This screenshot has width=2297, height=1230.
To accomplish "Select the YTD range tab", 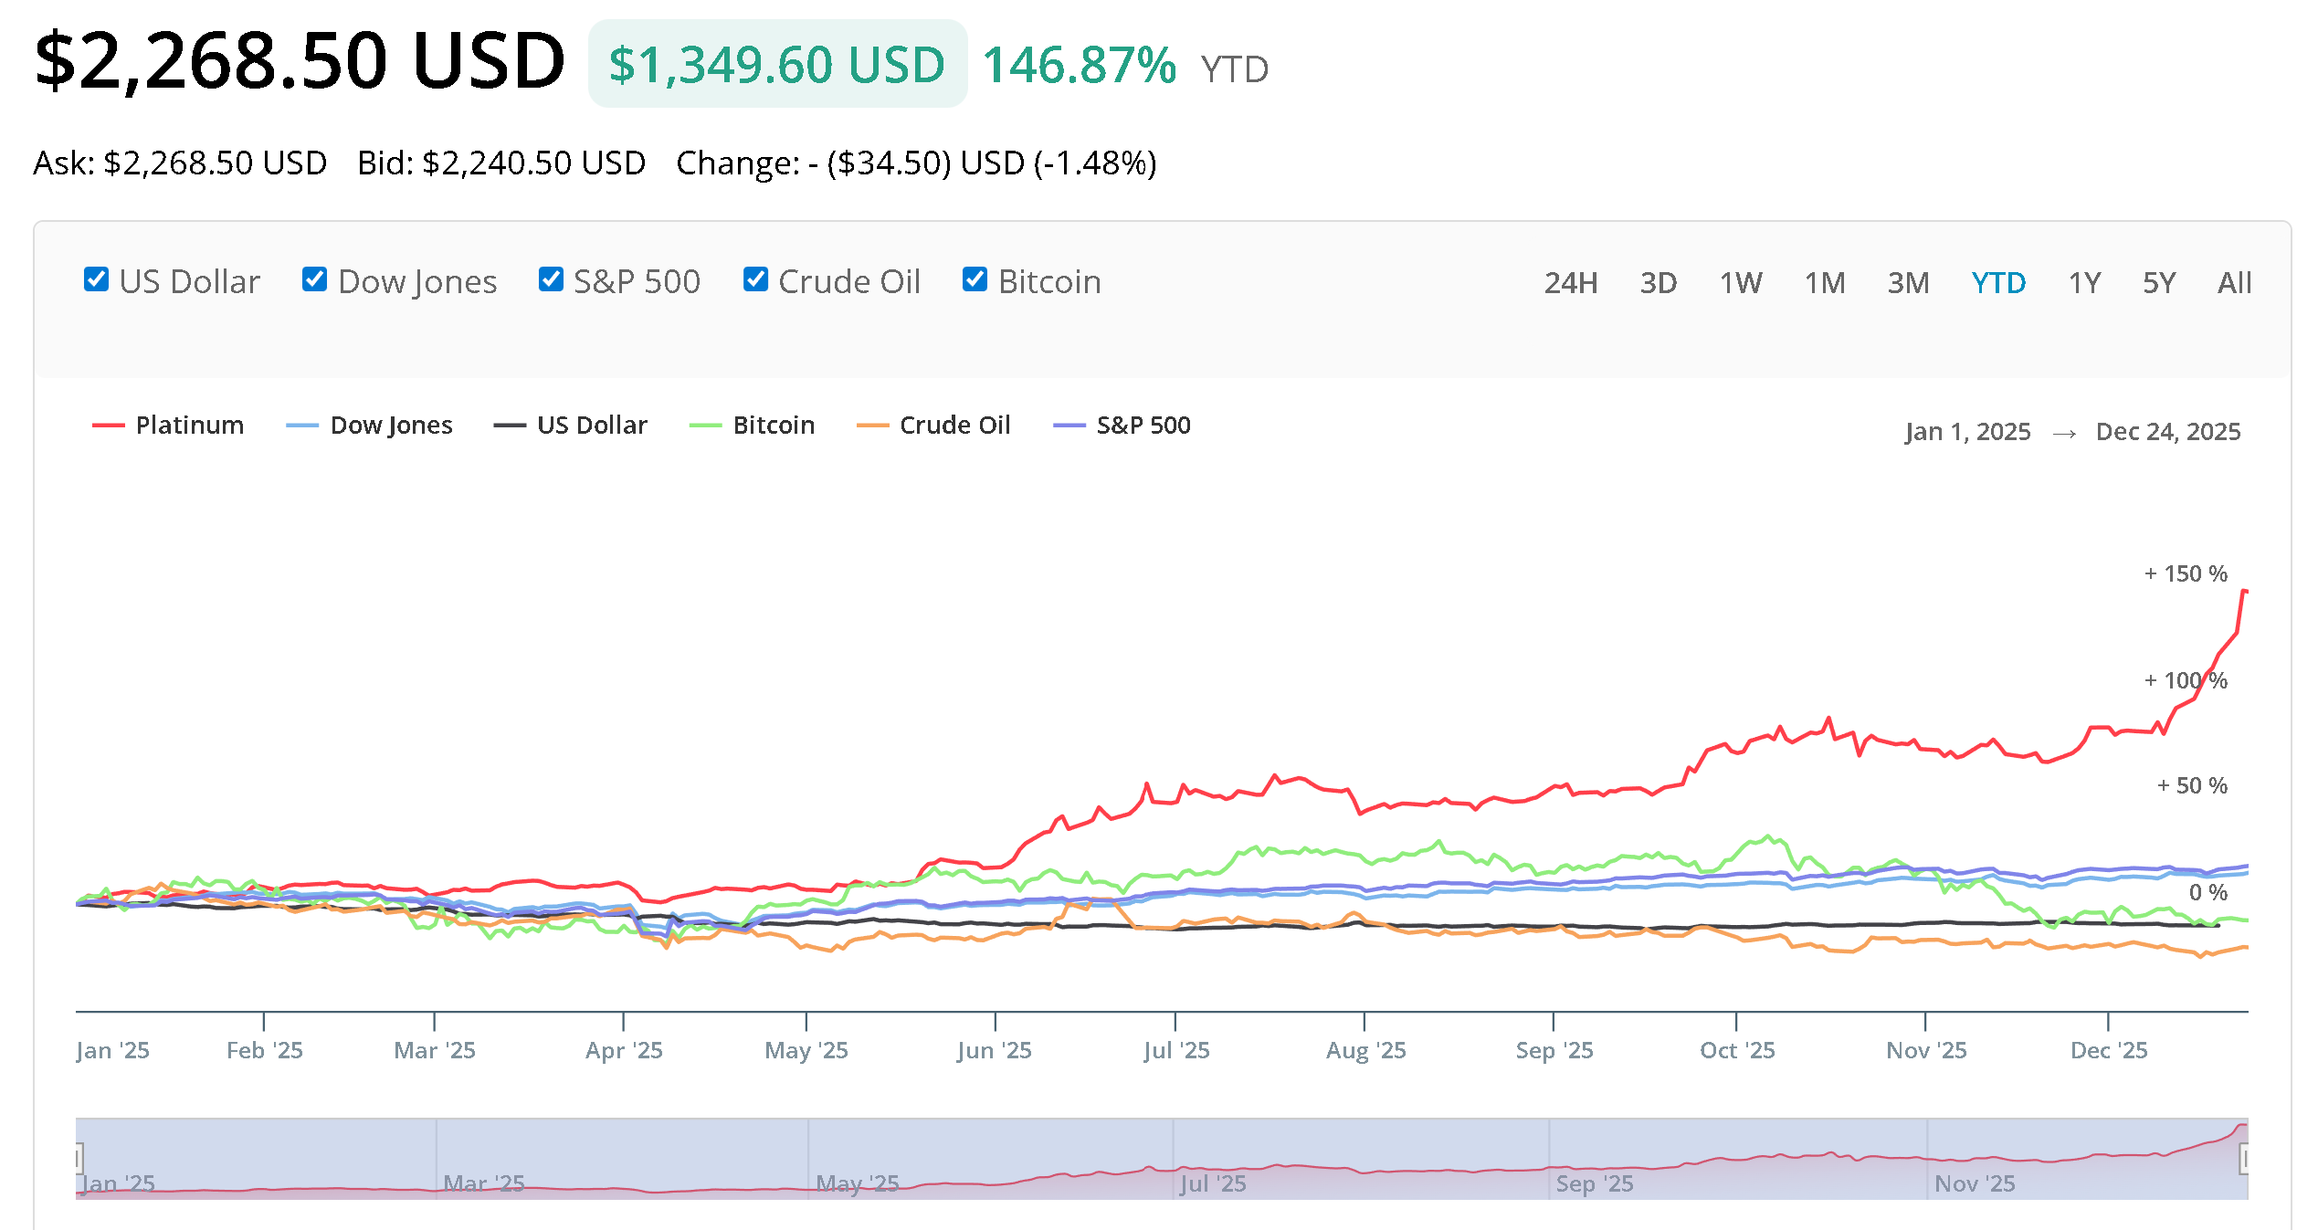I will [x=1998, y=283].
